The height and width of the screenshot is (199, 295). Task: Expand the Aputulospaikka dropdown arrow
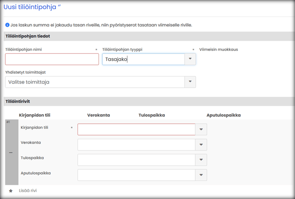point(201,175)
